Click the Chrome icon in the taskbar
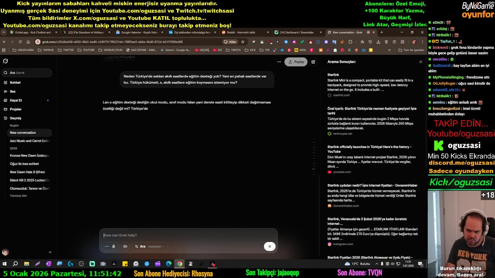495x278 pixels. pyautogui.click(x=180, y=264)
